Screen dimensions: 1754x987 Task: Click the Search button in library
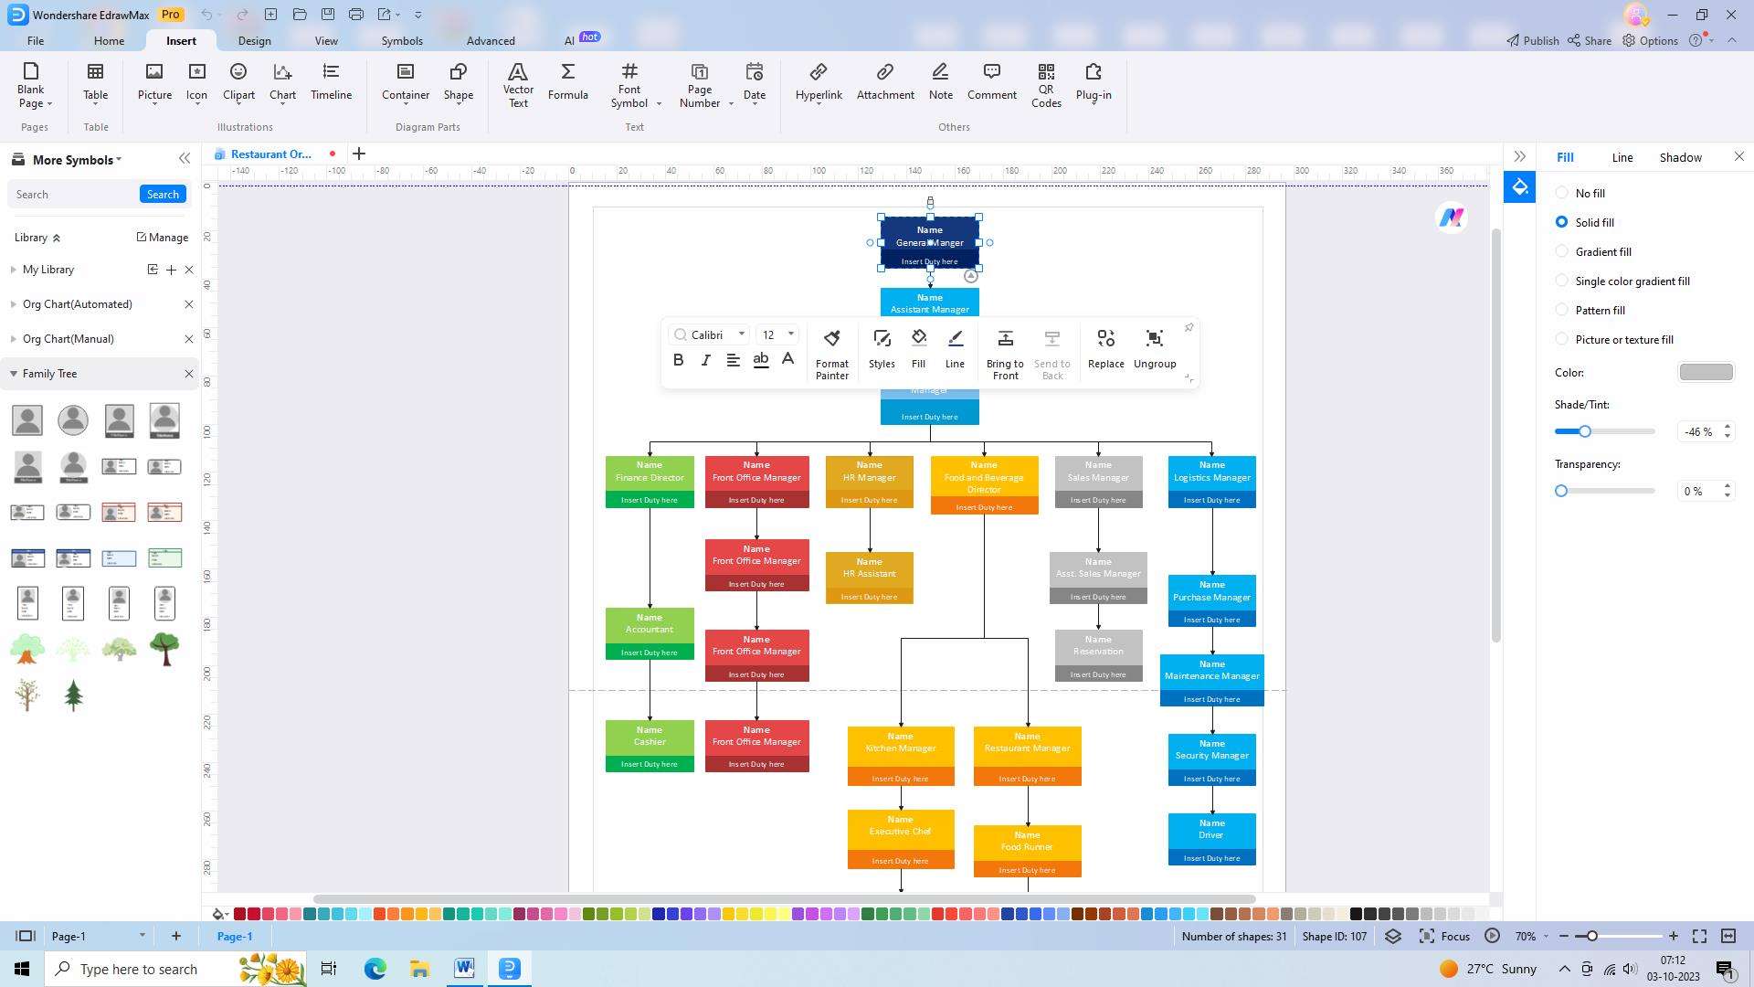[x=163, y=194]
